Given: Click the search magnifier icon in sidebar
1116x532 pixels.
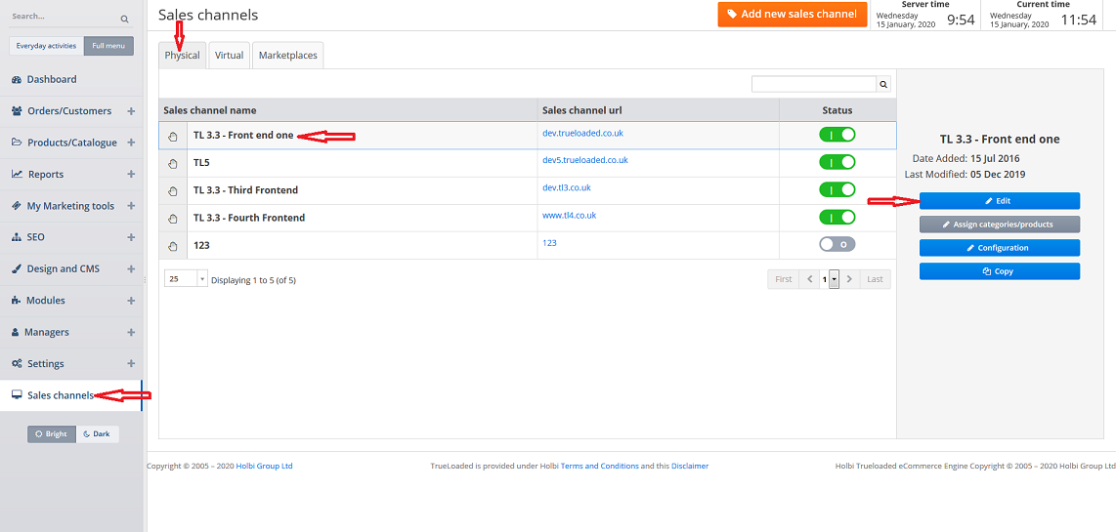Looking at the screenshot, I should (124, 19).
